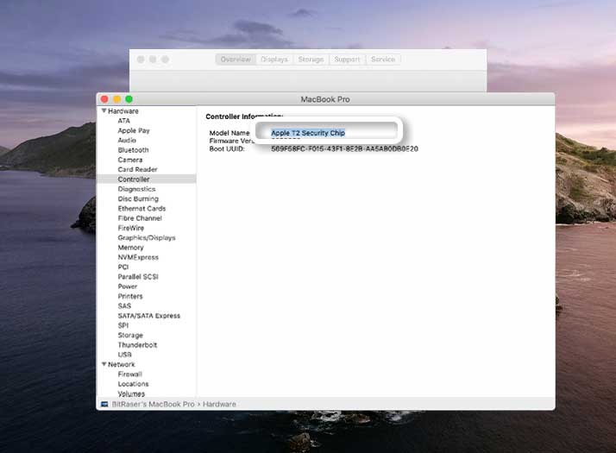Zoom the MacBook Pro window with green button

(129, 99)
